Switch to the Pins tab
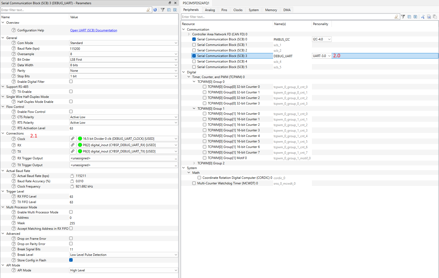 coord(224,10)
